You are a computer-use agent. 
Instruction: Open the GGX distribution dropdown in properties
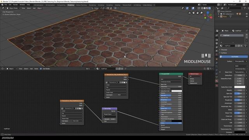(241, 66)
